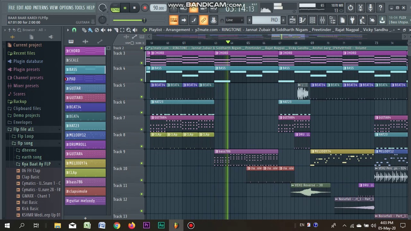Open the PAD pattern selector dropdown
The image size is (411, 231).
pos(266,20)
